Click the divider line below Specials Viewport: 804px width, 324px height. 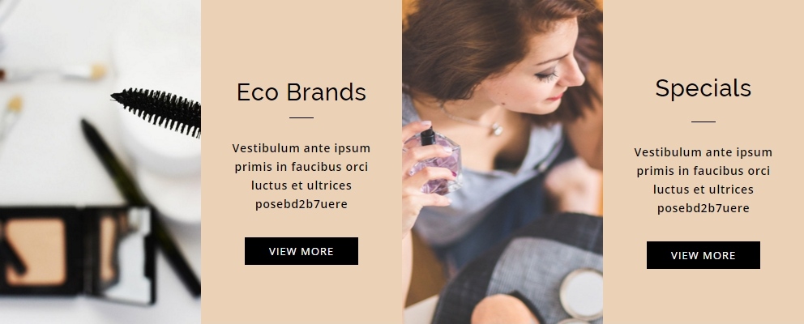coord(703,122)
